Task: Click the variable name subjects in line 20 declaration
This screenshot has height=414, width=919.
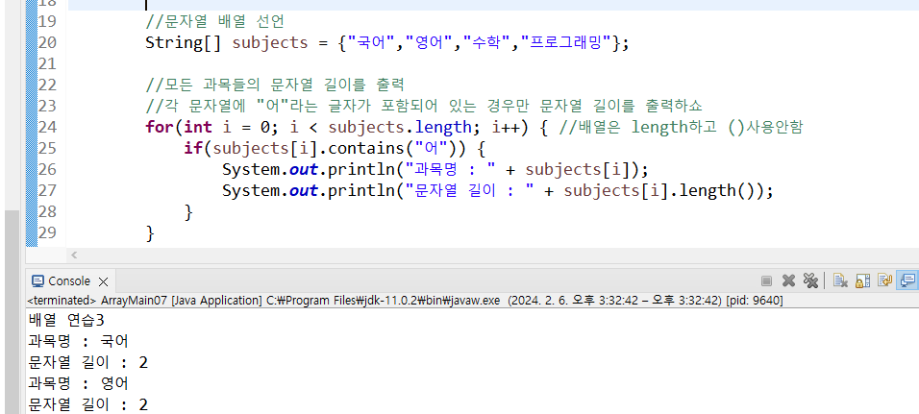Action: [270, 43]
